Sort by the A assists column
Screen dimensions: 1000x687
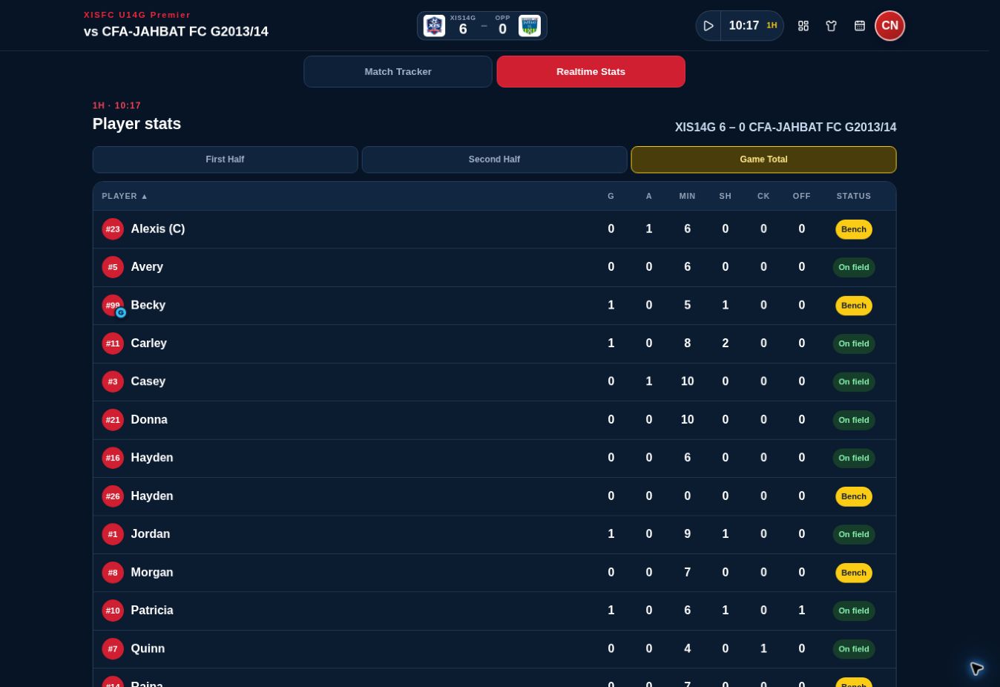tap(649, 197)
